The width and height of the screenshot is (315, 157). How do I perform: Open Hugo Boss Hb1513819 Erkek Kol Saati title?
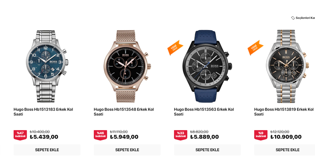(283, 112)
